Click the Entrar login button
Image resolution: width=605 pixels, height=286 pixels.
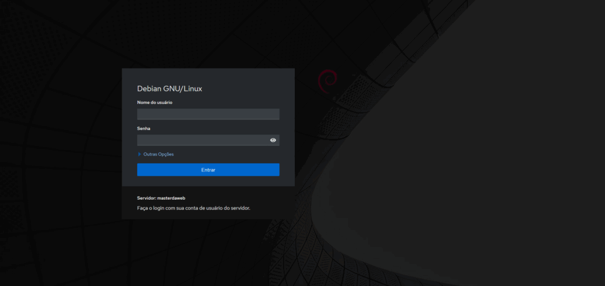click(208, 170)
